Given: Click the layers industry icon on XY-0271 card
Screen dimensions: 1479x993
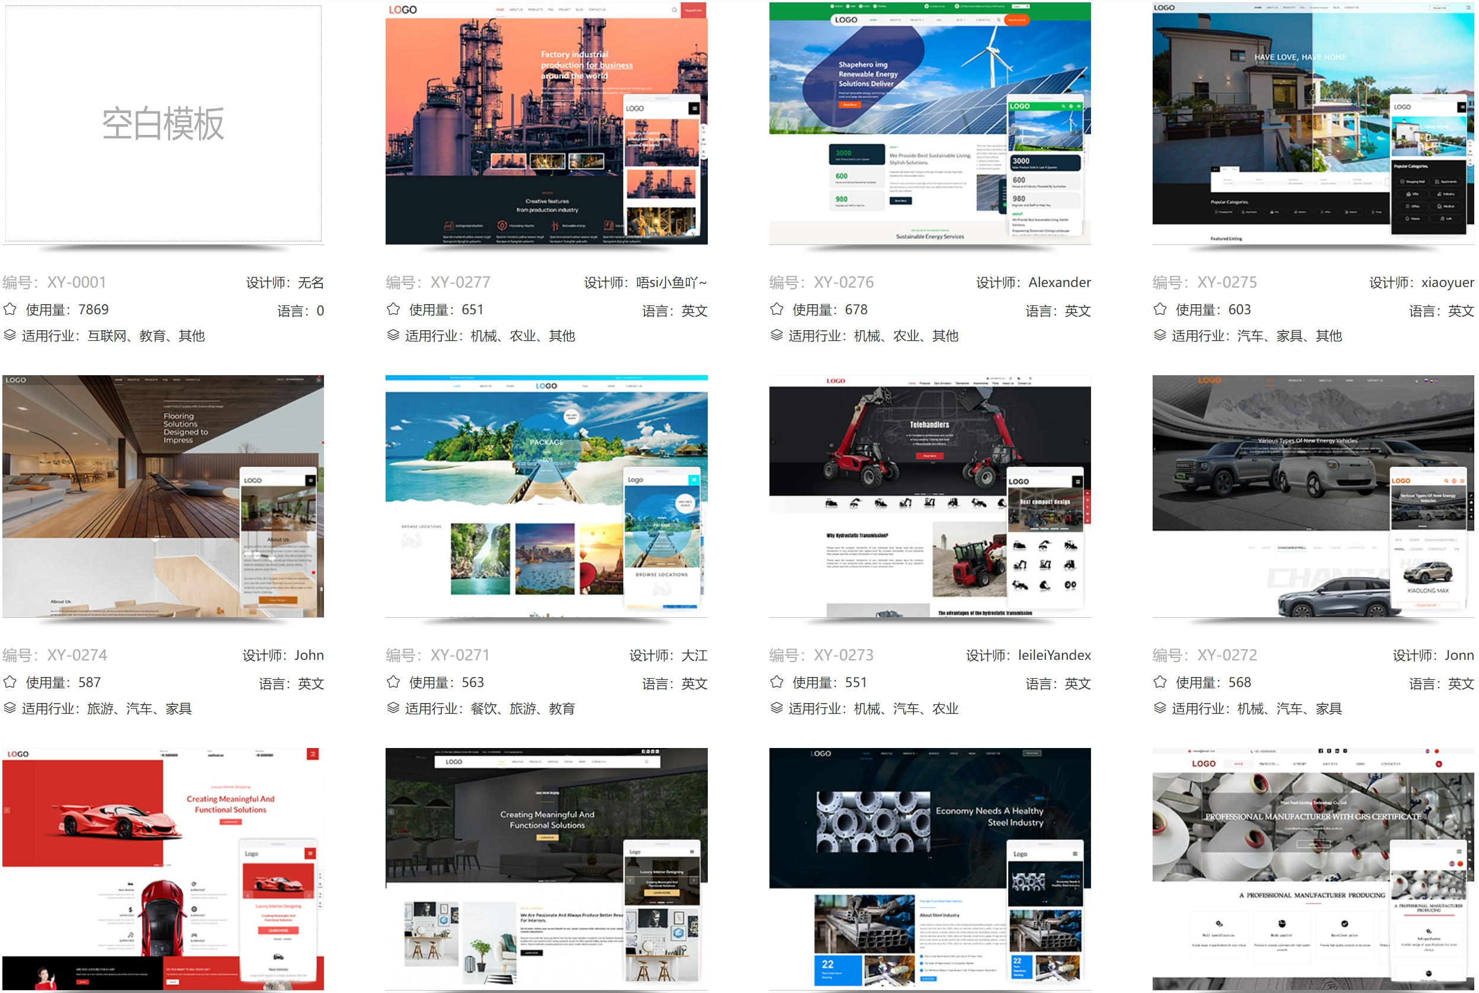Looking at the screenshot, I should pyautogui.click(x=393, y=709).
